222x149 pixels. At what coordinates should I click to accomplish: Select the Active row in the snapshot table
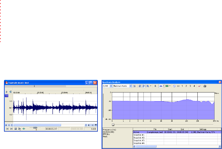point(177,132)
